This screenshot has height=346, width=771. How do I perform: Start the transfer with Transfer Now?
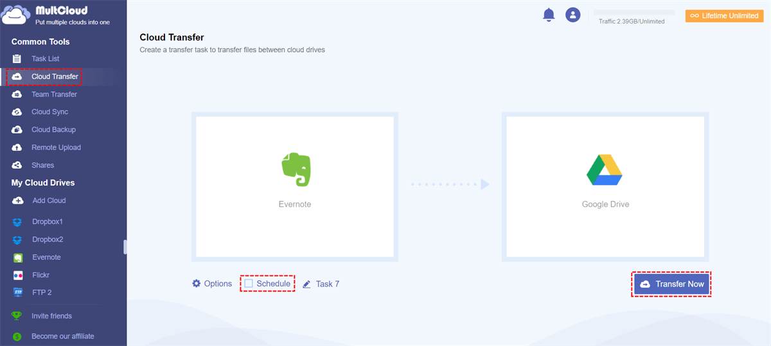click(x=672, y=284)
